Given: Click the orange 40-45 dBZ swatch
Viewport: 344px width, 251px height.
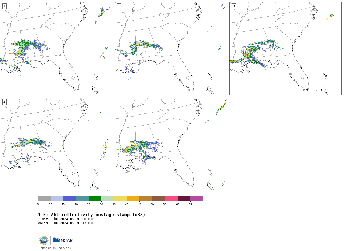Looking at the screenshot, I should [x=133, y=198].
